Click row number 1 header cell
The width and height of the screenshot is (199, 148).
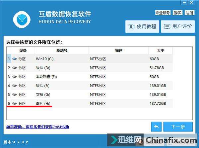[x=9, y=59]
